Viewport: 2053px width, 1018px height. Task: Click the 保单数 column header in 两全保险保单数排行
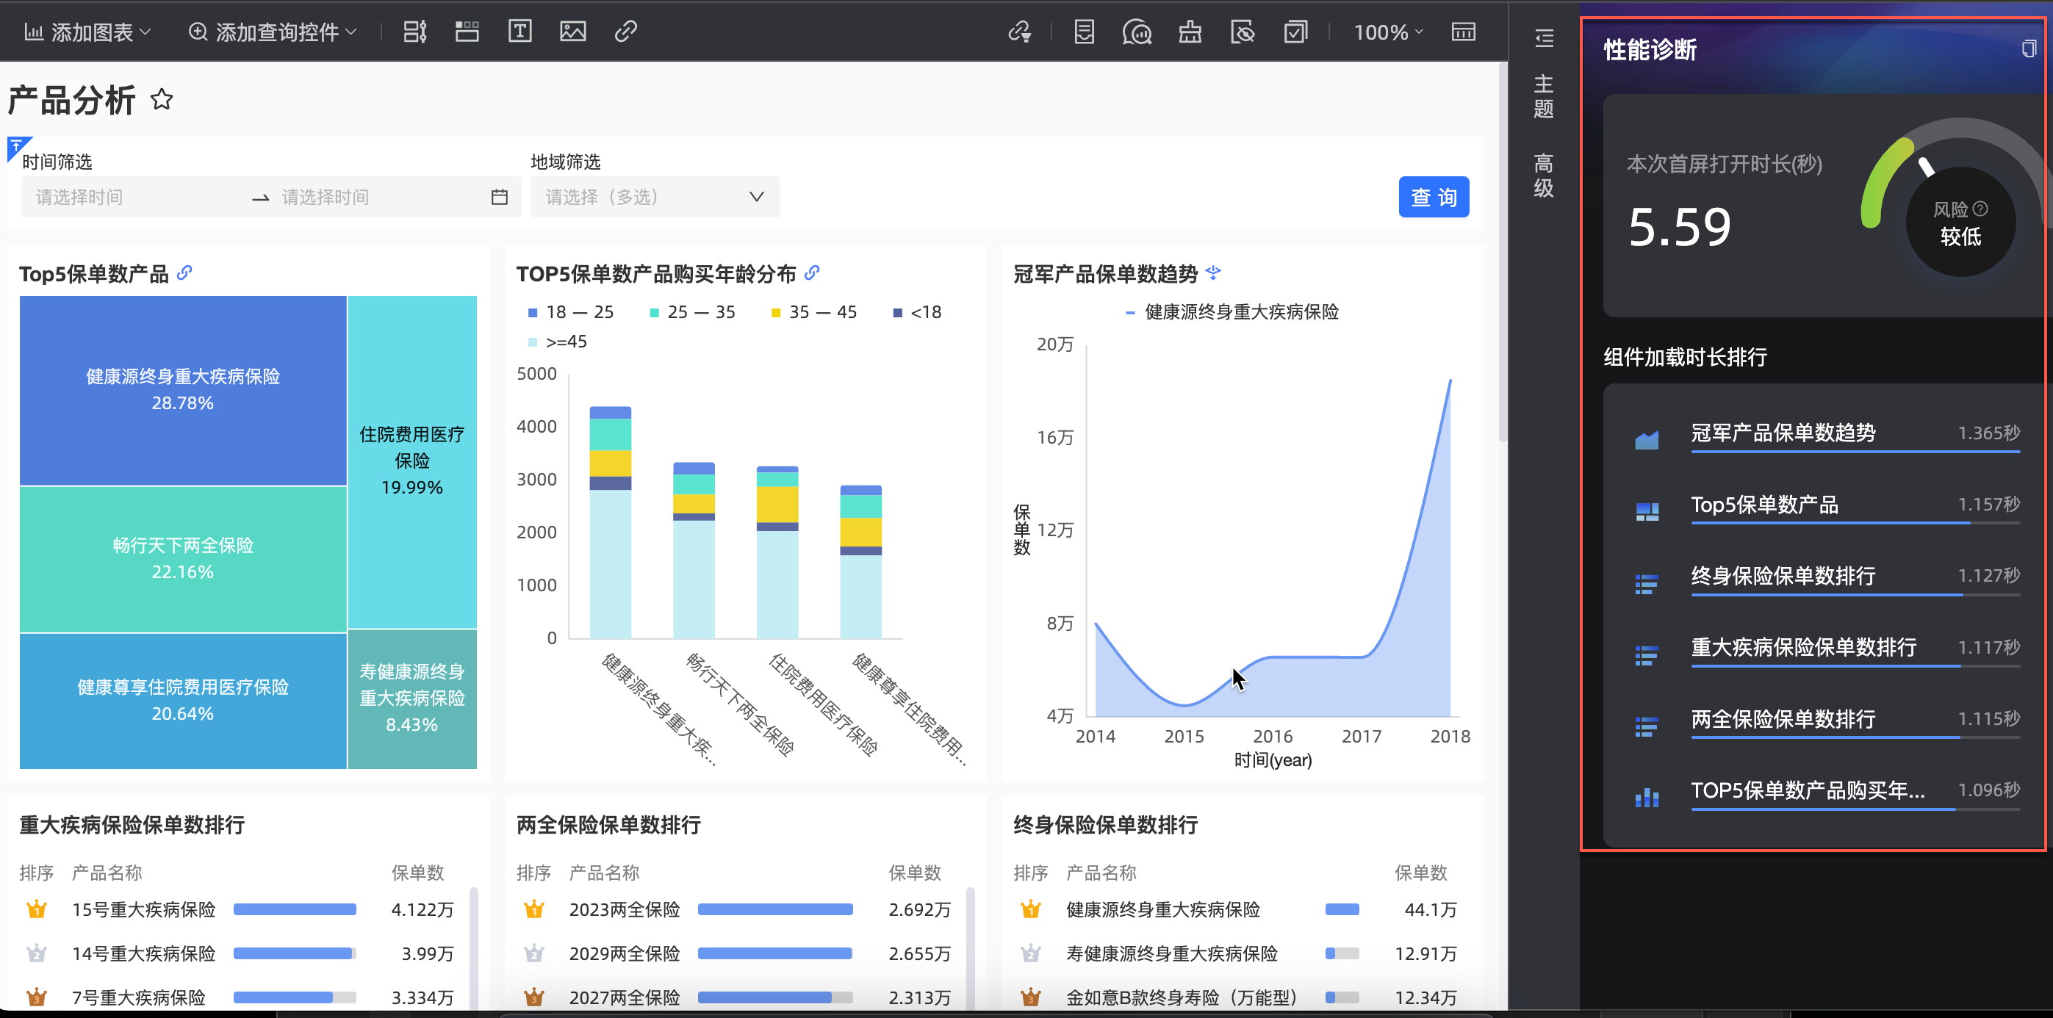click(x=914, y=873)
